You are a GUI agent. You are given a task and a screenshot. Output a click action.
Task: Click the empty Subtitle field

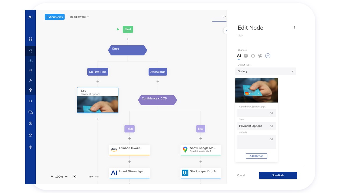[256, 142]
